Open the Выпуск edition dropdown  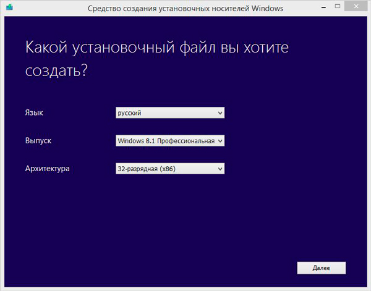pyautogui.click(x=170, y=141)
